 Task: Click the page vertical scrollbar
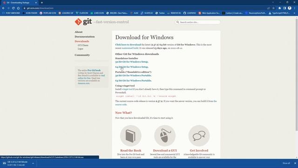[297, 74]
